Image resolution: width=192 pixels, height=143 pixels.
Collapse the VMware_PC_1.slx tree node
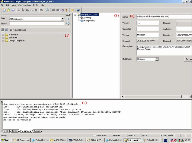pyautogui.click(x=75, y=15)
